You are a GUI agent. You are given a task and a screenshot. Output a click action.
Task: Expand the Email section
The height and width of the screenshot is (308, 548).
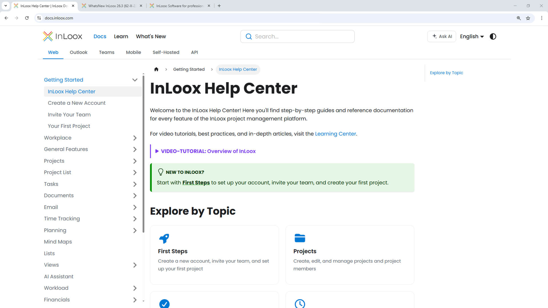tap(135, 207)
